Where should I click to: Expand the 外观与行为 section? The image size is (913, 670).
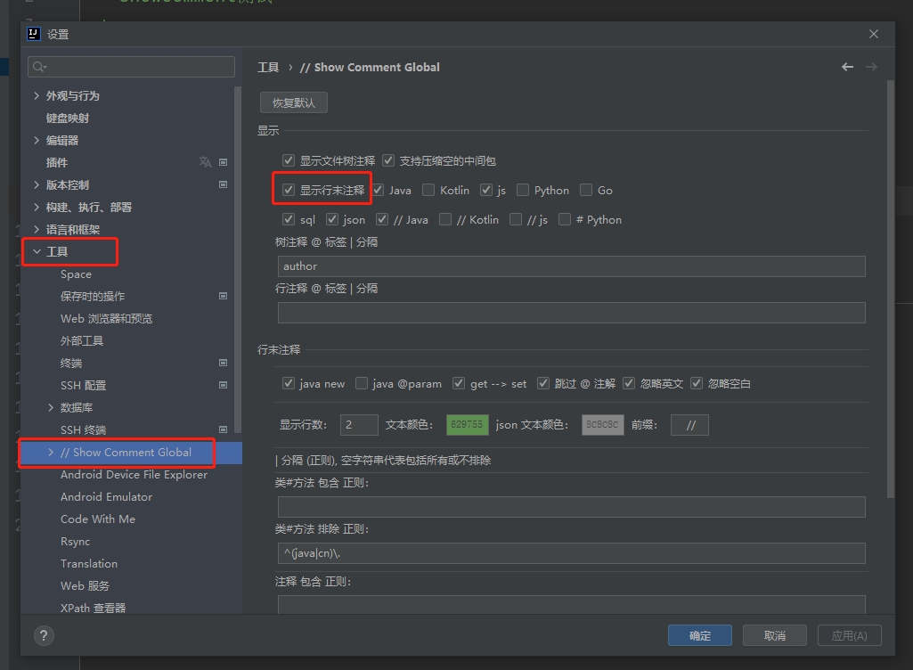point(37,95)
